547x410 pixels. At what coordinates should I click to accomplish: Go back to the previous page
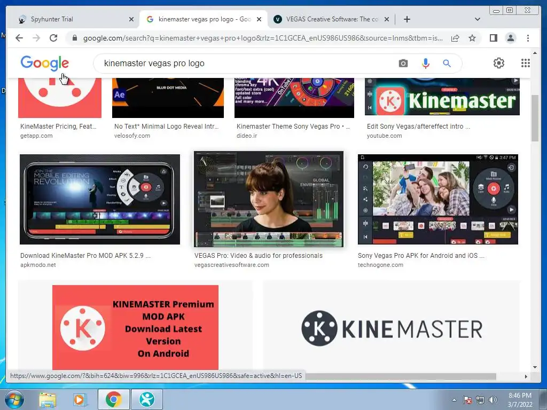[x=19, y=38]
